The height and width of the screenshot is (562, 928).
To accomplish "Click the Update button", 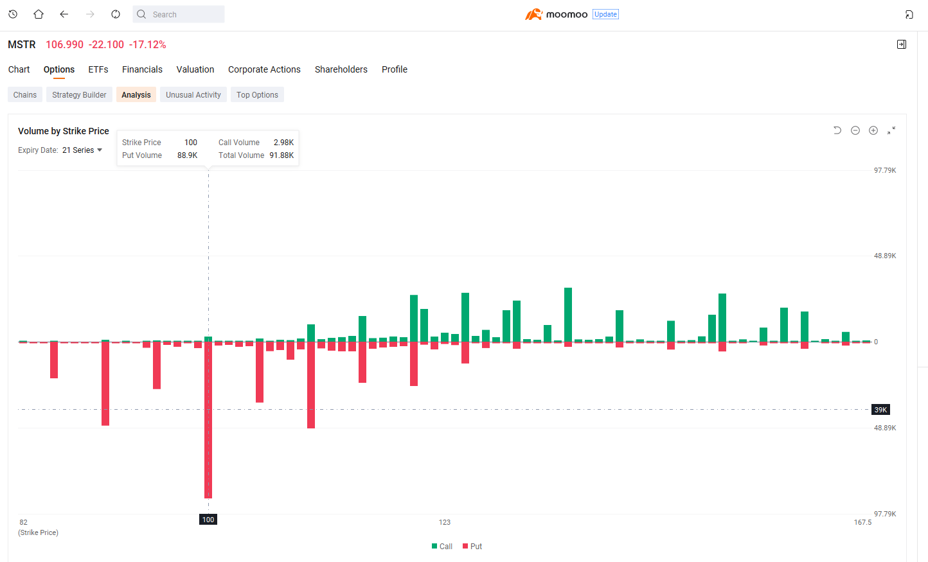I will tap(605, 14).
